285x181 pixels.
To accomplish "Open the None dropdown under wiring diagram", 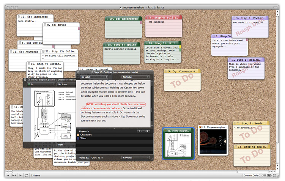I will pos(61,145).
